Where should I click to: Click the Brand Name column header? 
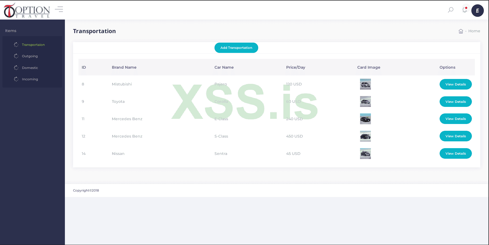click(x=124, y=67)
